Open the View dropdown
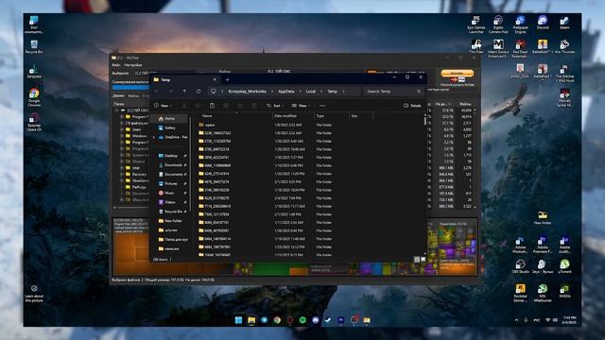Screen dimensions: 605x340 click(x=301, y=106)
